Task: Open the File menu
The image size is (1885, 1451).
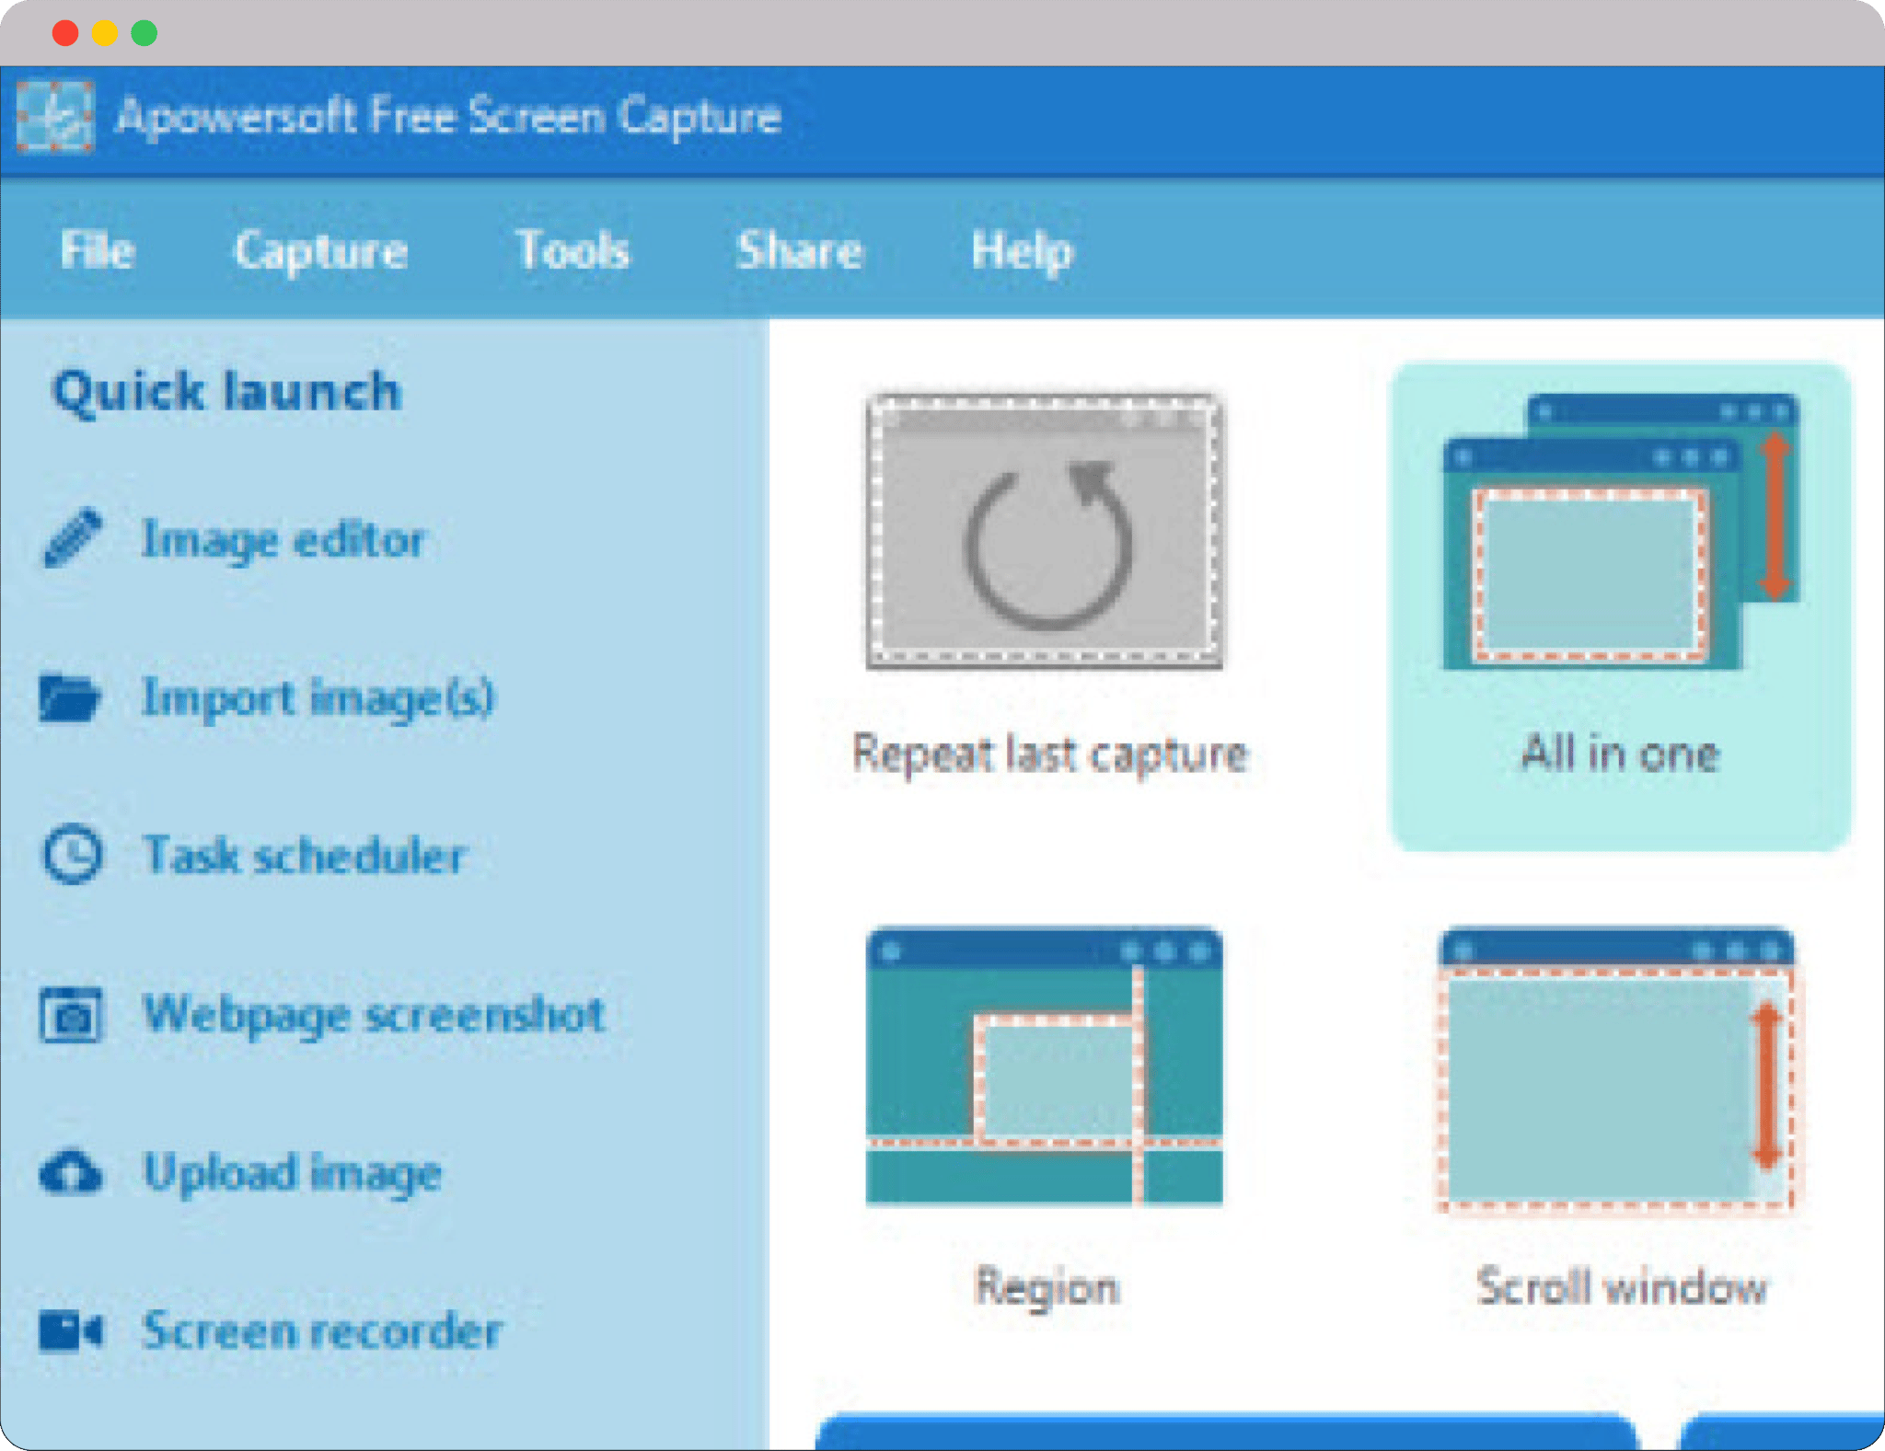Action: tap(97, 250)
